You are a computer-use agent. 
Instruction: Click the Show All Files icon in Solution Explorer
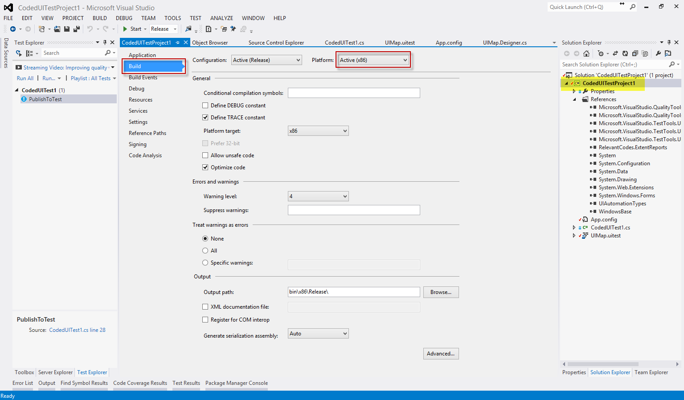(x=645, y=53)
